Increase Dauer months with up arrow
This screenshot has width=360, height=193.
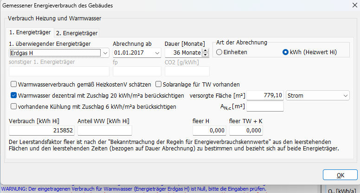click(205, 50)
